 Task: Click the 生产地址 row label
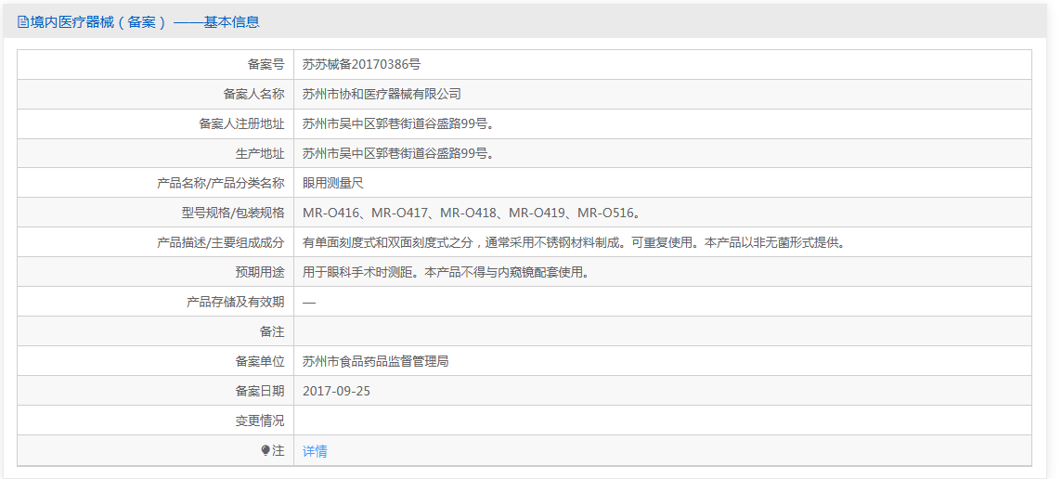[260, 154]
